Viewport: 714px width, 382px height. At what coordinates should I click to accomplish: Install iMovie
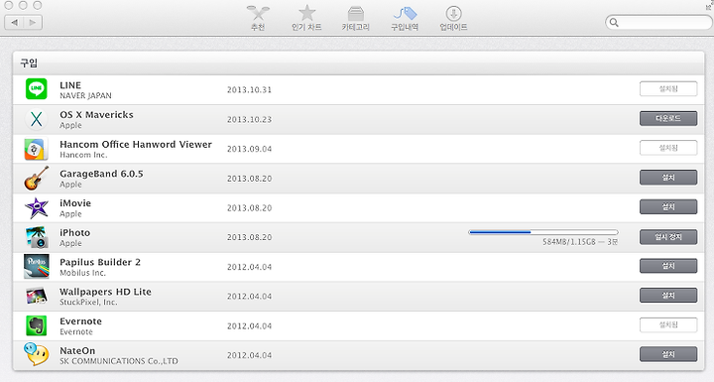[668, 207]
